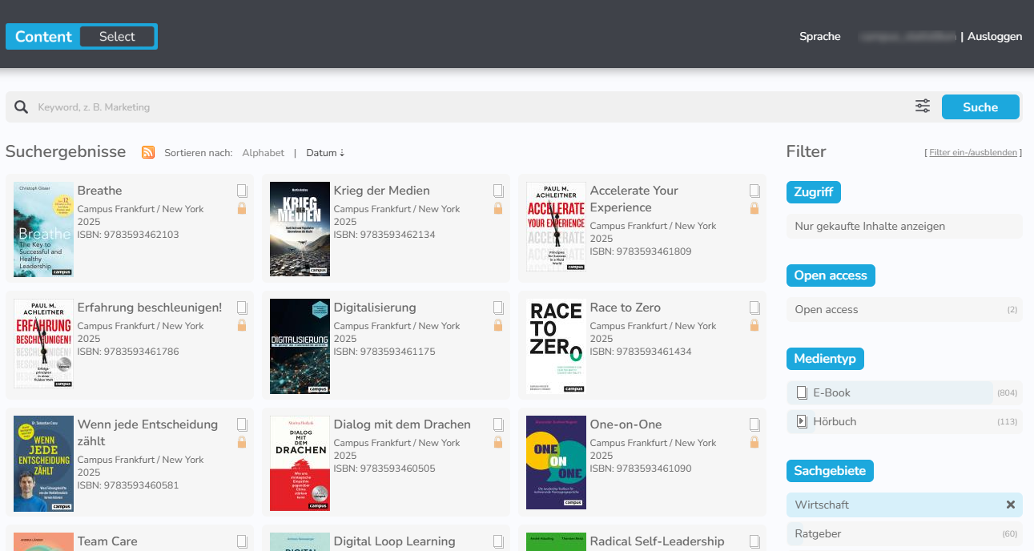The image size is (1034, 551).
Task: Click the Content Select logo
Action: 82,36
